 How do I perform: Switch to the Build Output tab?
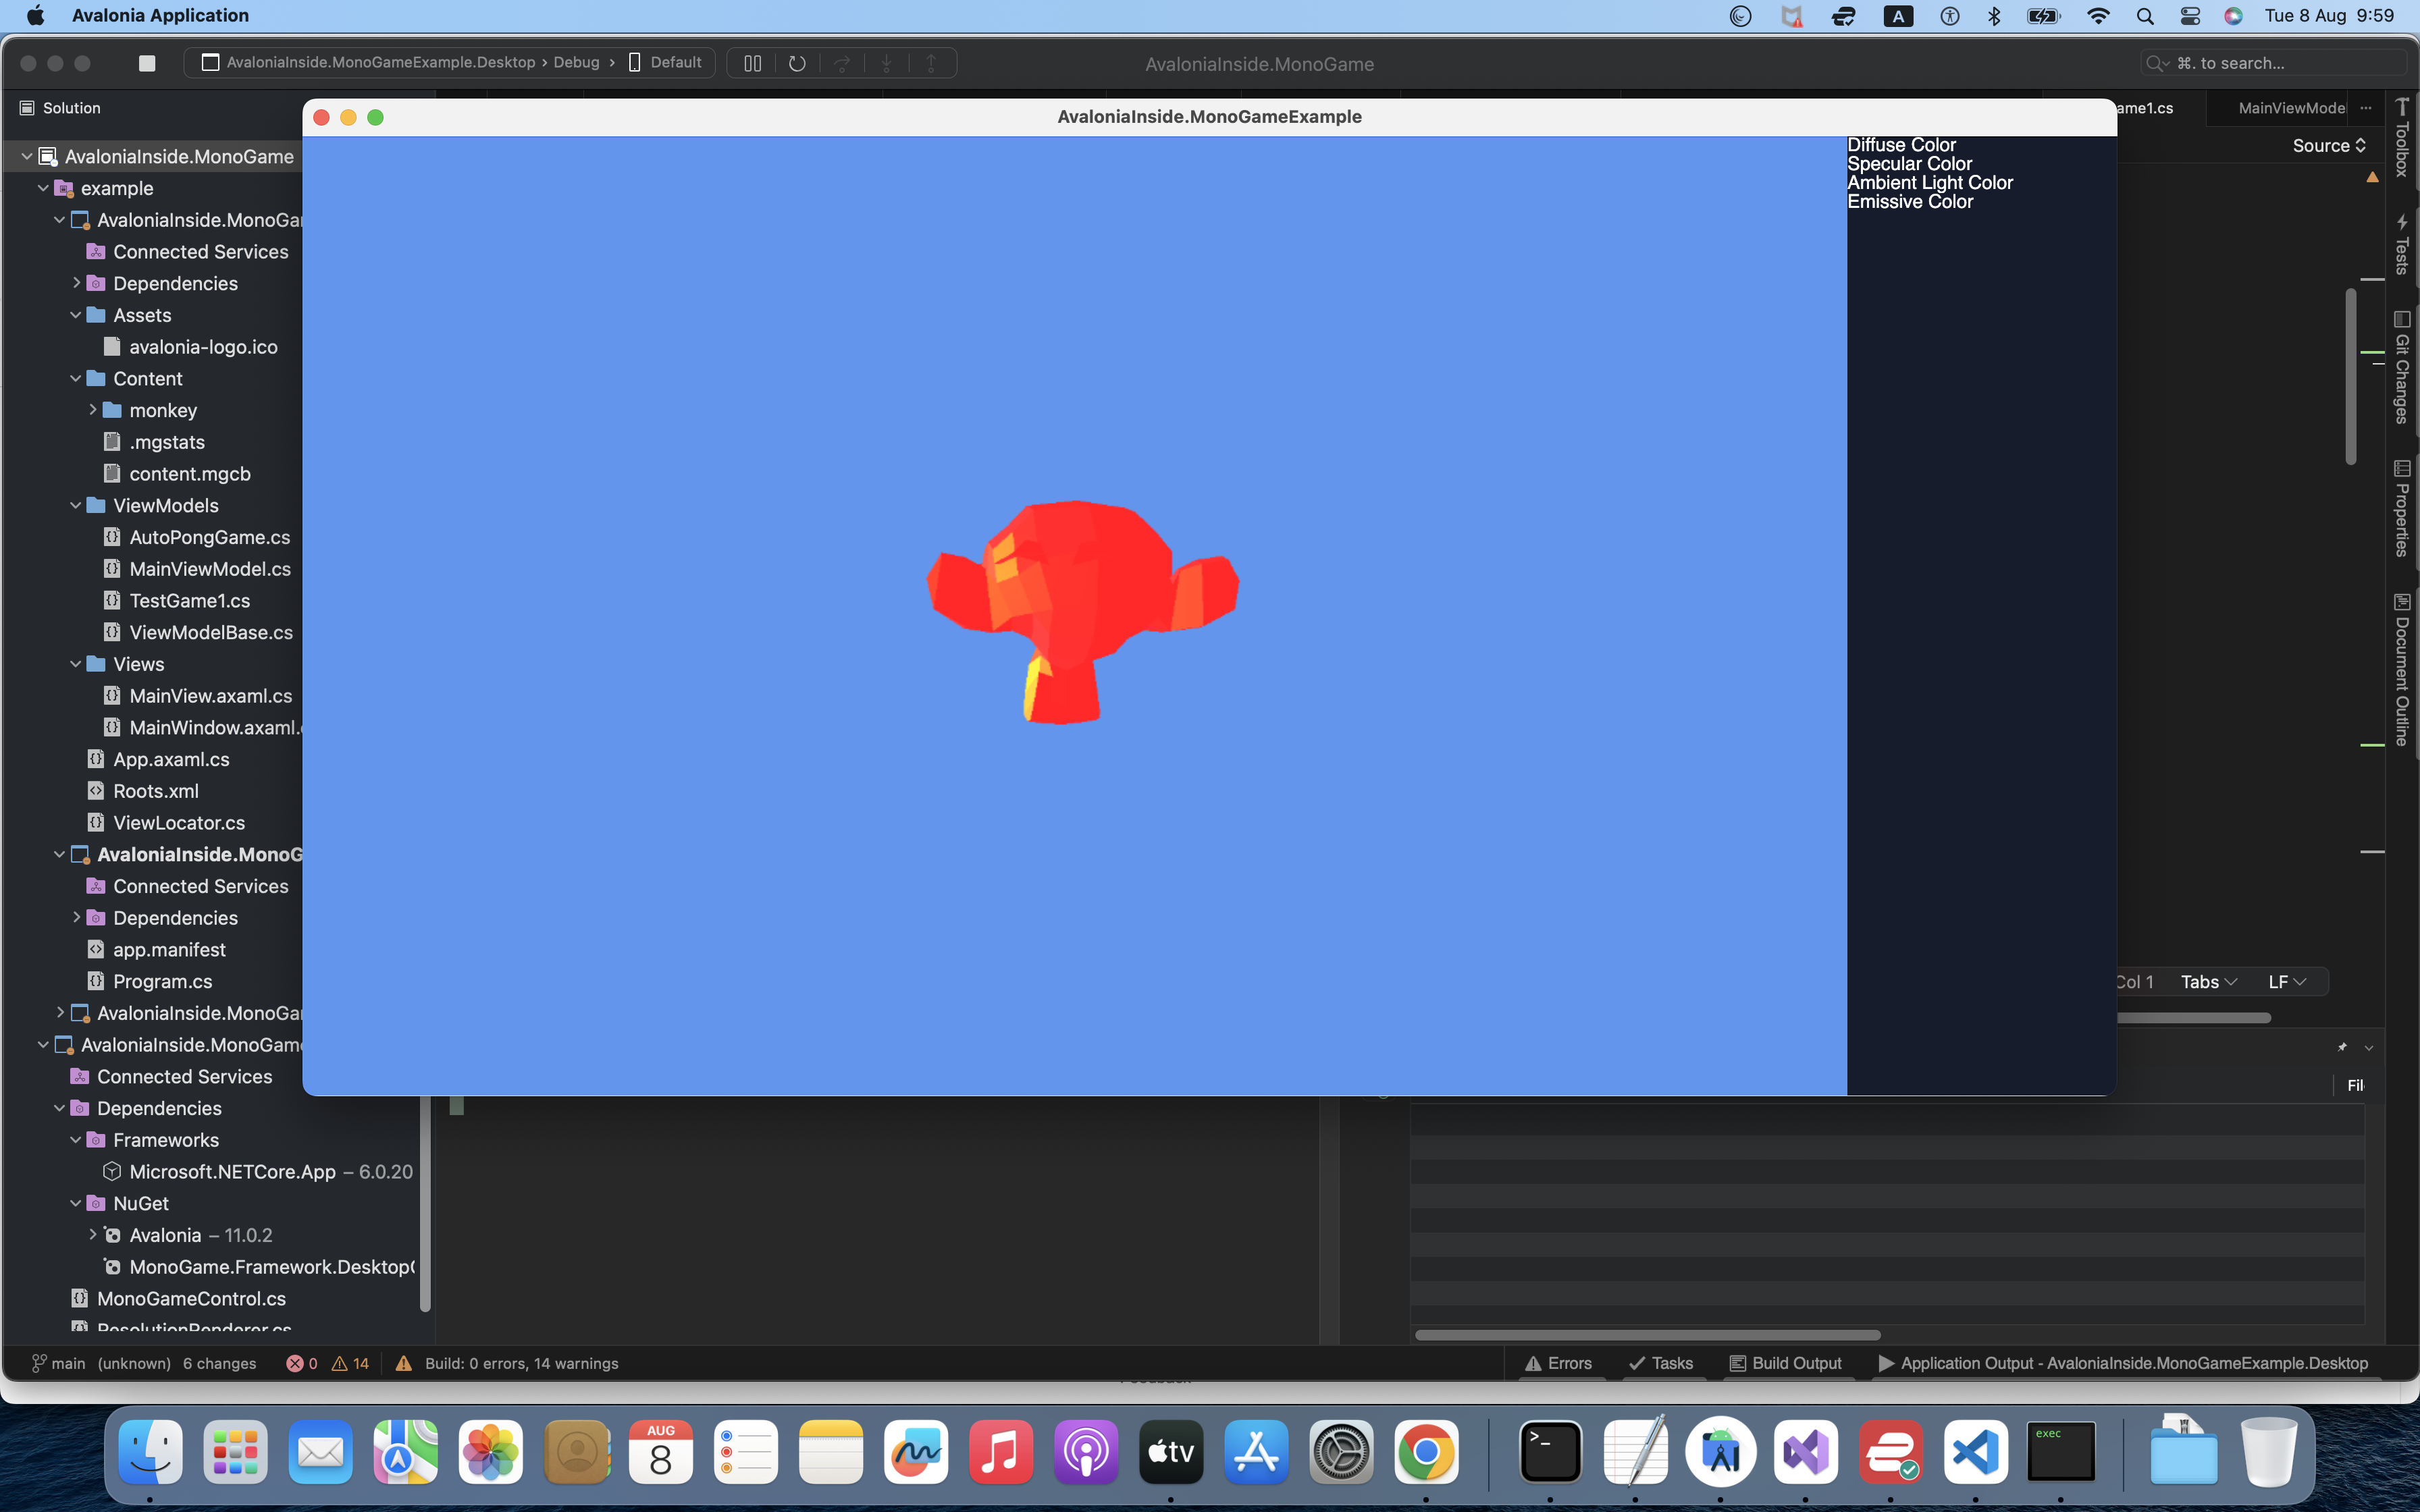(x=1788, y=1363)
